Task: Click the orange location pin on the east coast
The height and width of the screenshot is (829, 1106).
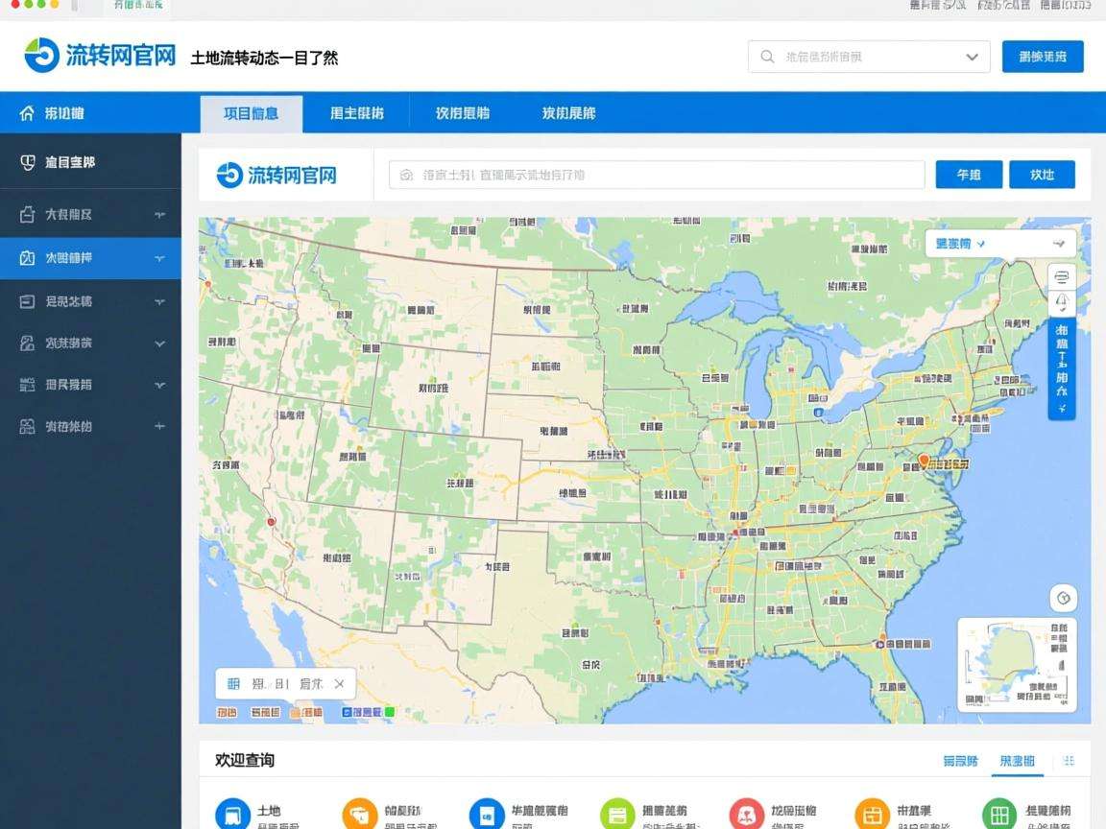Action: pyautogui.click(x=924, y=462)
